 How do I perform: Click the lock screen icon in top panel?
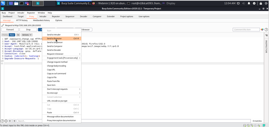pyautogui.click(x=261, y=3)
